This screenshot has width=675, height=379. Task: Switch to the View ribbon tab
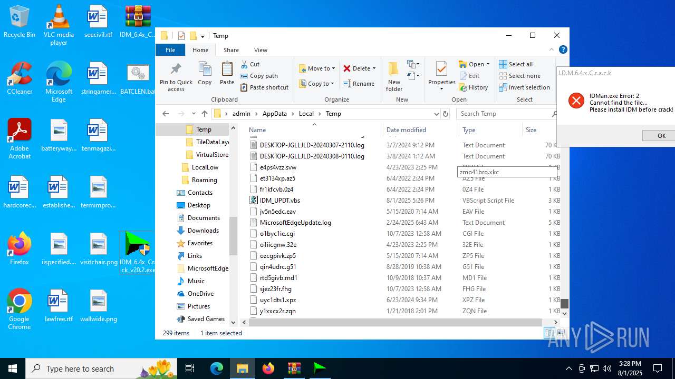click(261, 50)
